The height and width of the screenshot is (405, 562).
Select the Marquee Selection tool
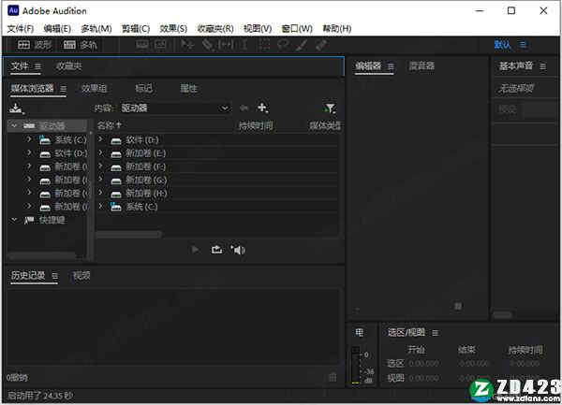(264, 45)
